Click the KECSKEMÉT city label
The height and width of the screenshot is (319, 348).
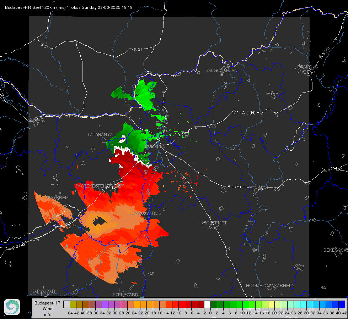214,223
